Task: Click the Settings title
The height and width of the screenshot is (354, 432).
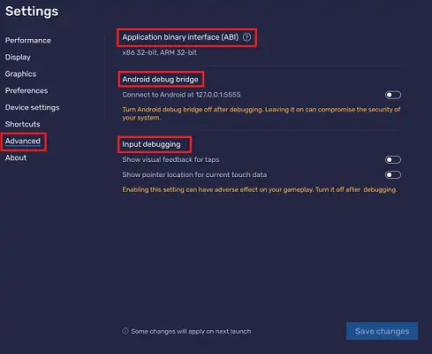Action: (32, 12)
